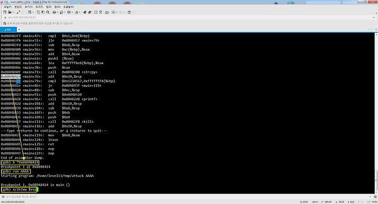Open the File menu
The width and height of the screenshot is (378, 204).
[8, 7]
